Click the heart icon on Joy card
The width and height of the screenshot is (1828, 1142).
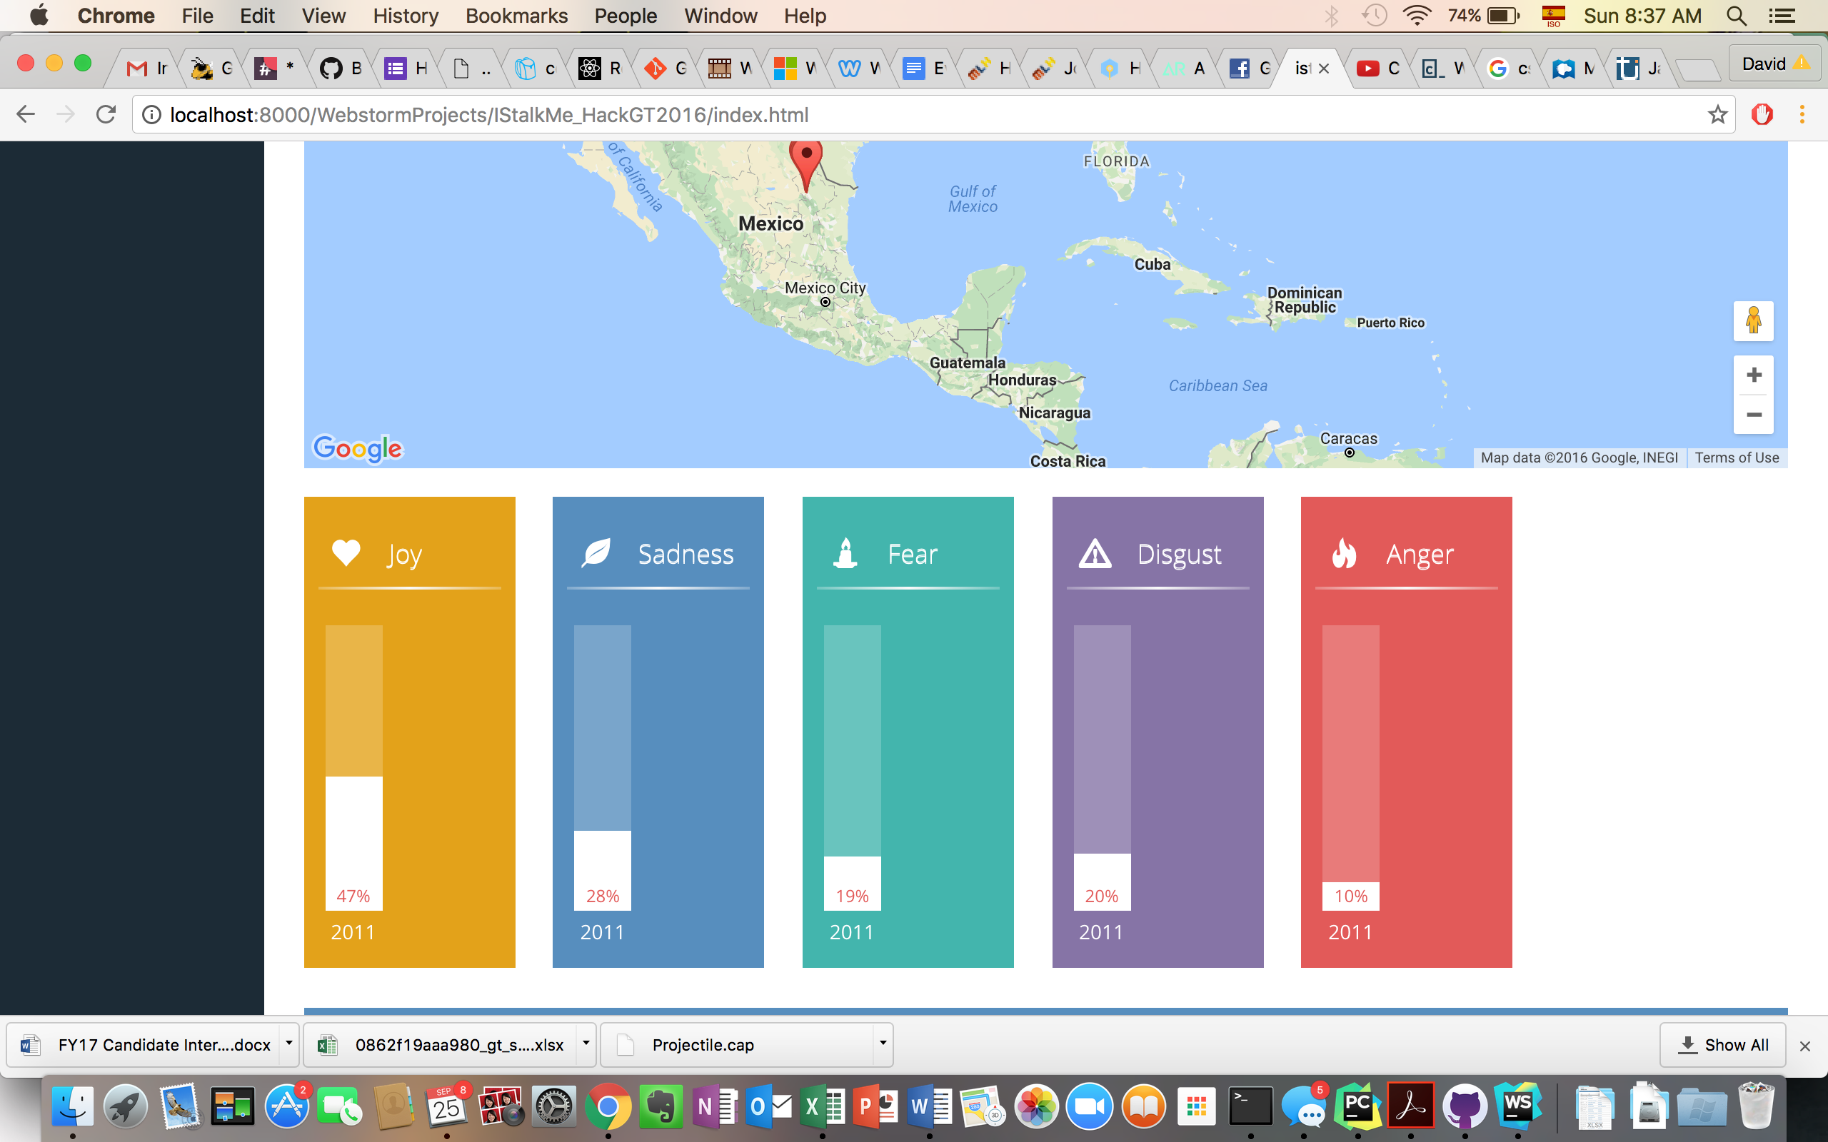pos(346,554)
